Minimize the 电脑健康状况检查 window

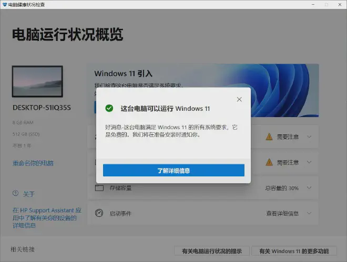point(313,4)
